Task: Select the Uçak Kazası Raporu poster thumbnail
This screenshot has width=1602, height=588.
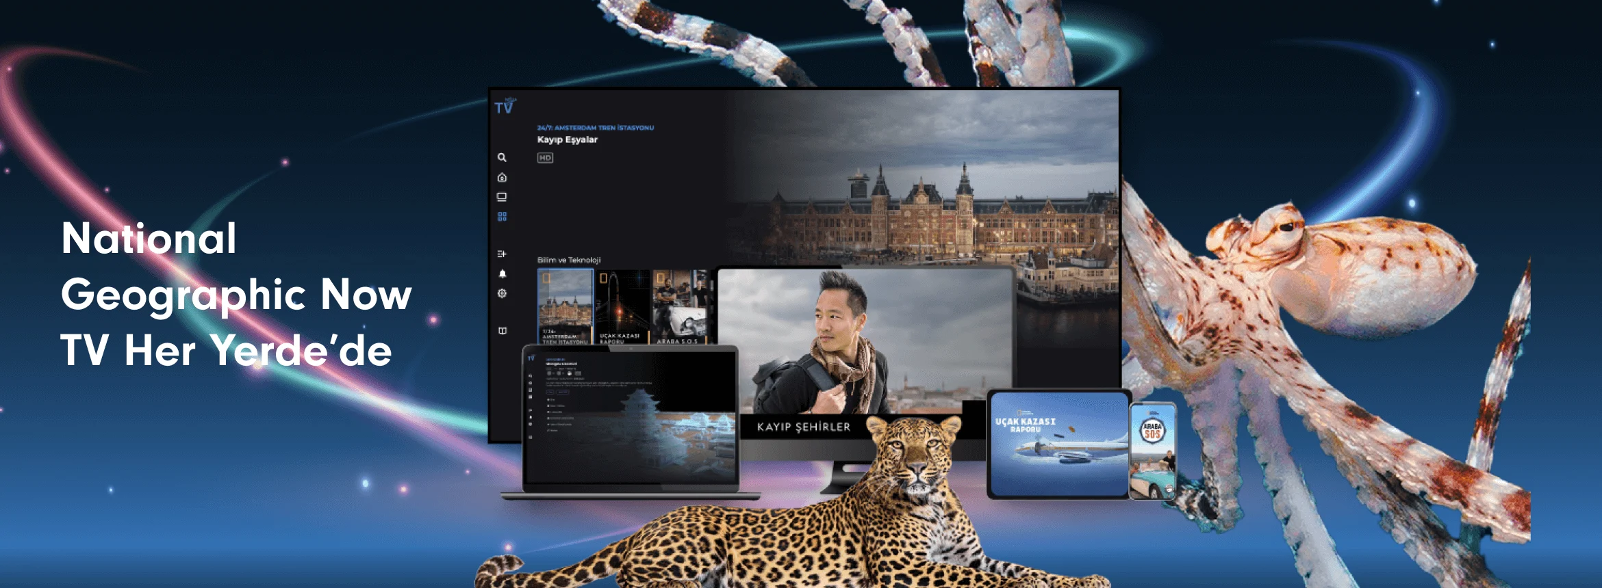Action: [622, 307]
